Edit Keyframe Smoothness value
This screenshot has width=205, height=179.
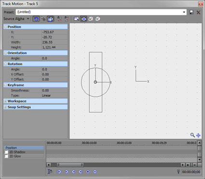tap(55, 90)
